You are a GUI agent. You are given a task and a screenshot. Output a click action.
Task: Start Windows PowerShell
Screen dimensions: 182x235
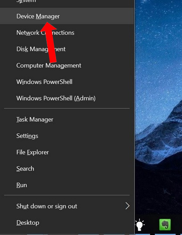pos(67,82)
